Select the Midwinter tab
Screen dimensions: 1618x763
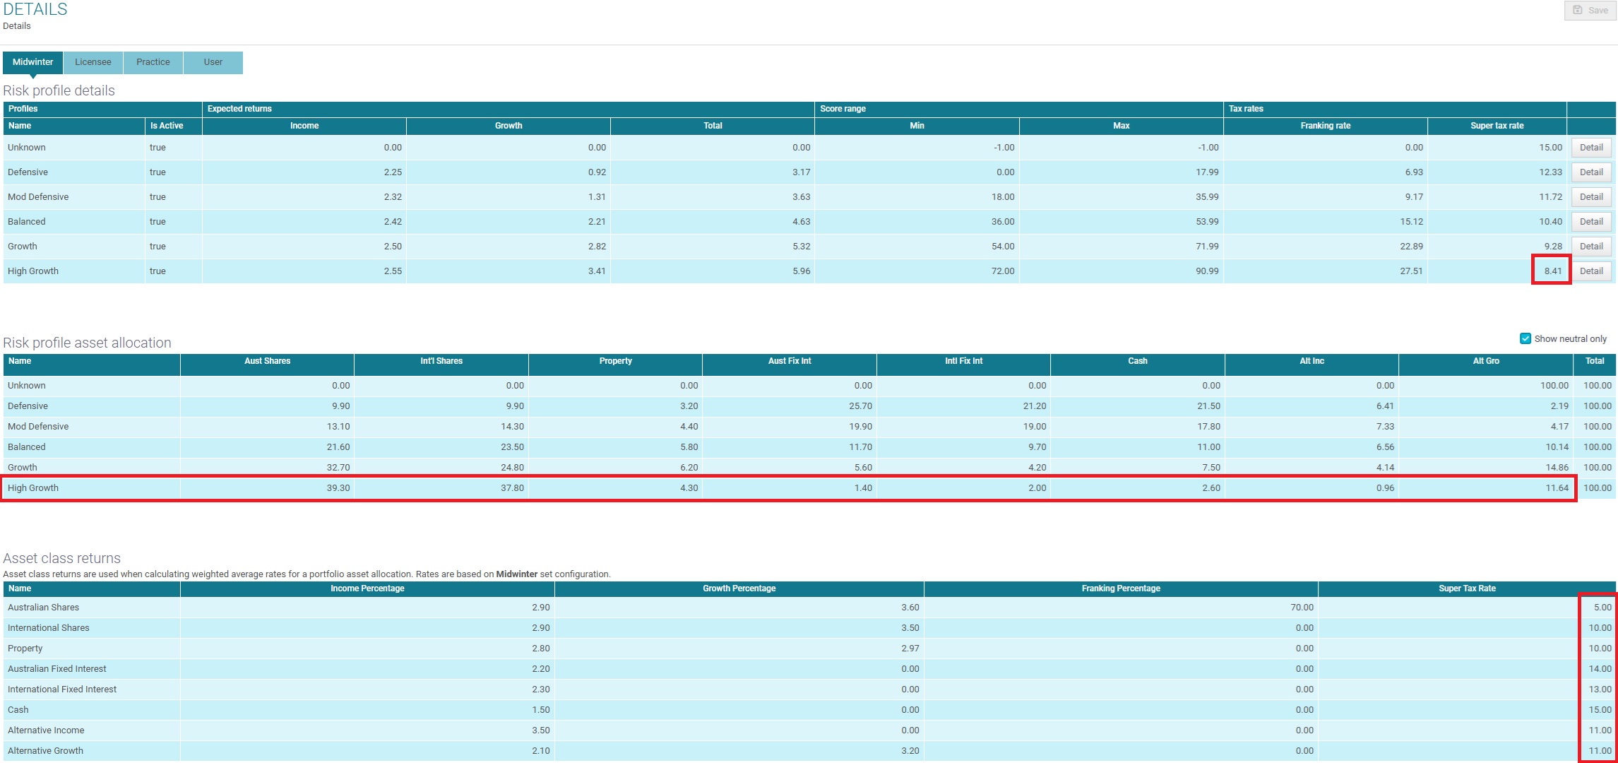(32, 62)
